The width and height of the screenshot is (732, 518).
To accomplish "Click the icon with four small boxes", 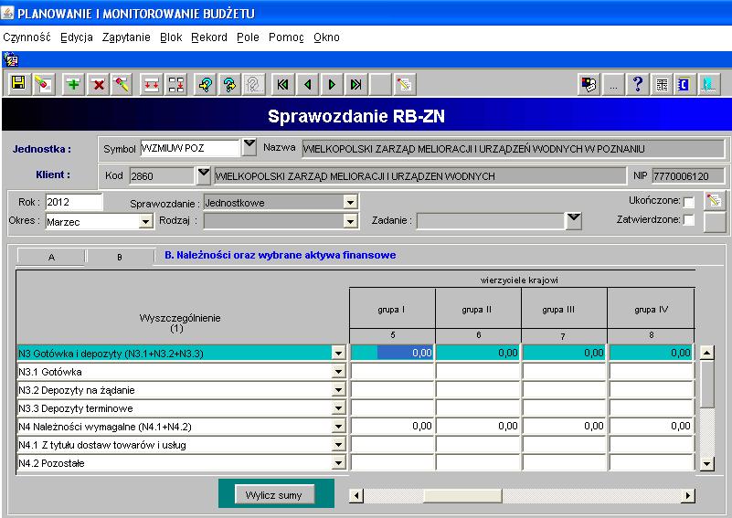I will pyautogui.click(x=176, y=84).
